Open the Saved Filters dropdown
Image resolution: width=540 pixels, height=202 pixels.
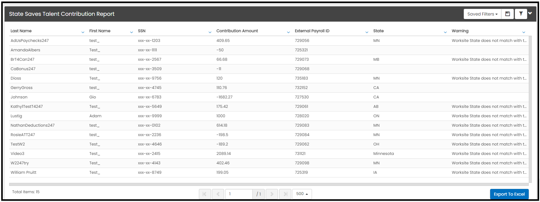[482, 14]
